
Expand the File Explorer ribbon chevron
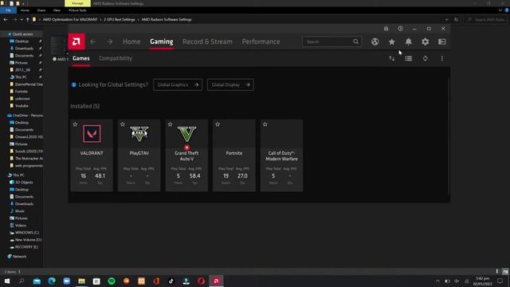tap(500, 10)
